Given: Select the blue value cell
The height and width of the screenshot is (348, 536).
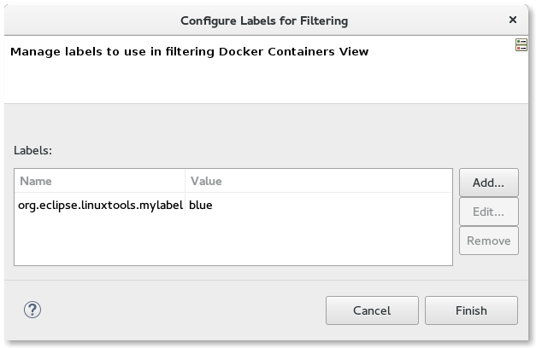Looking at the screenshot, I should [x=201, y=205].
